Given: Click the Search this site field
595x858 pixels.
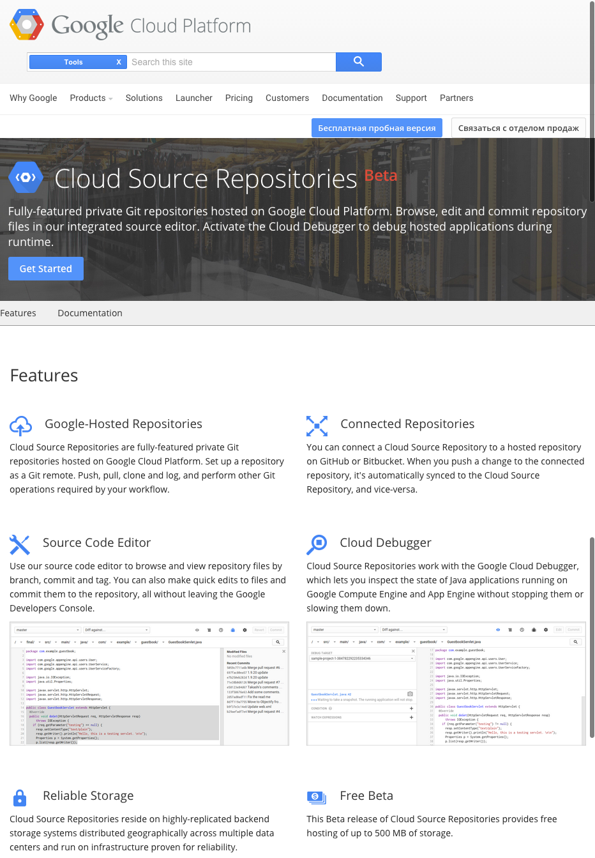Looking at the screenshot, I should click(232, 62).
